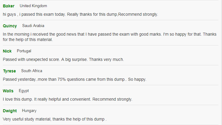Select the United Kingdom country label

(33, 6)
